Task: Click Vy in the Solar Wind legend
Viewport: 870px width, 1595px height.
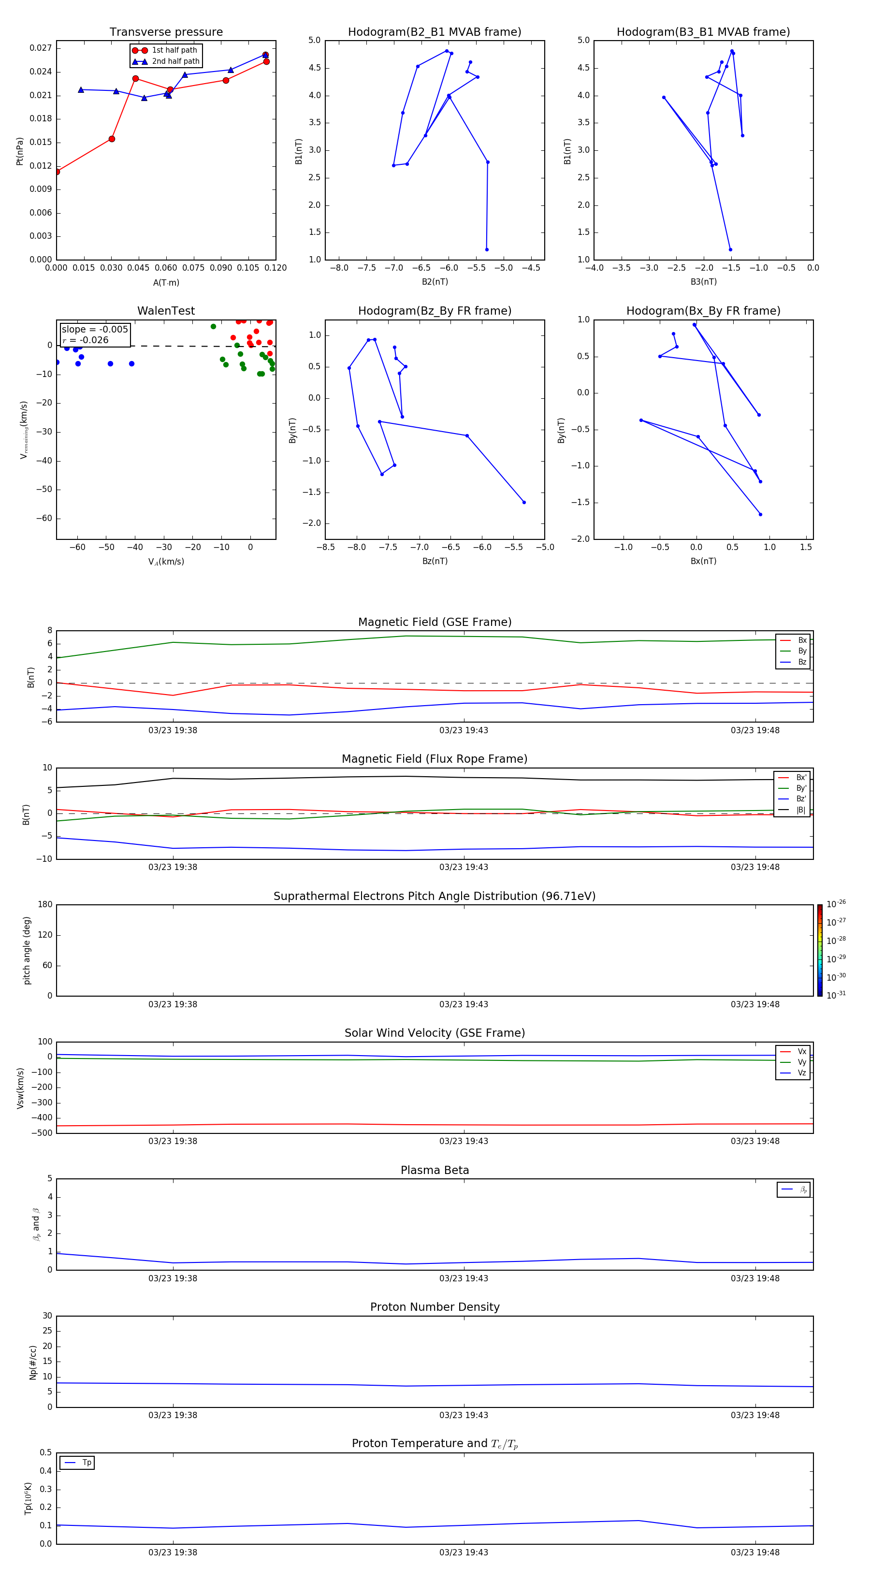Action: click(793, 1062)
